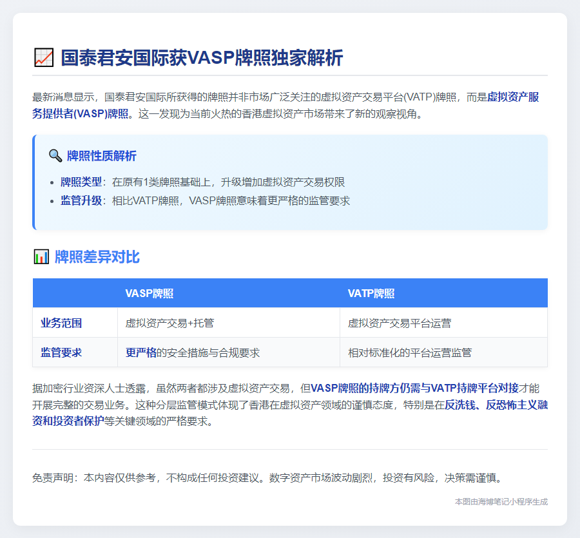Click the bullet label 牌照类型
The width and height of the screenshot is (580, 538).
81,182
